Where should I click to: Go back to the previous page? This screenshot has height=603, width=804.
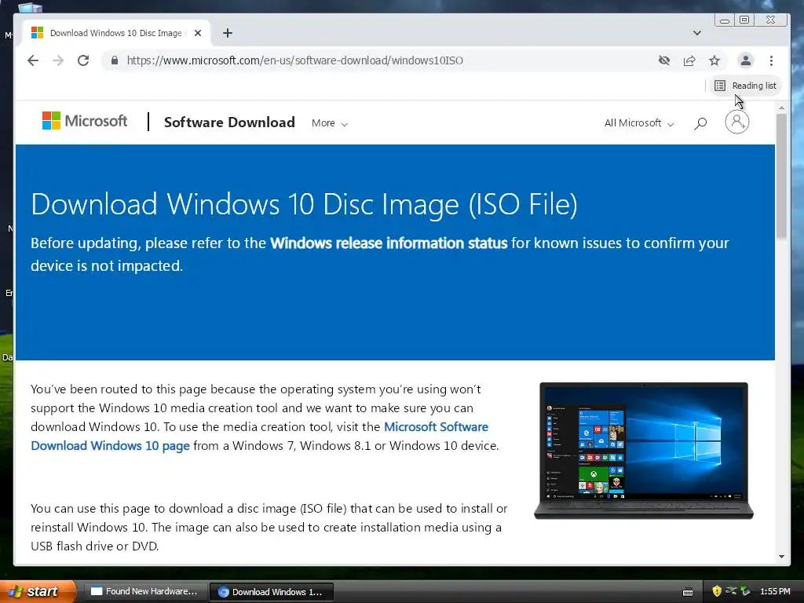click(x=33, y=60)
